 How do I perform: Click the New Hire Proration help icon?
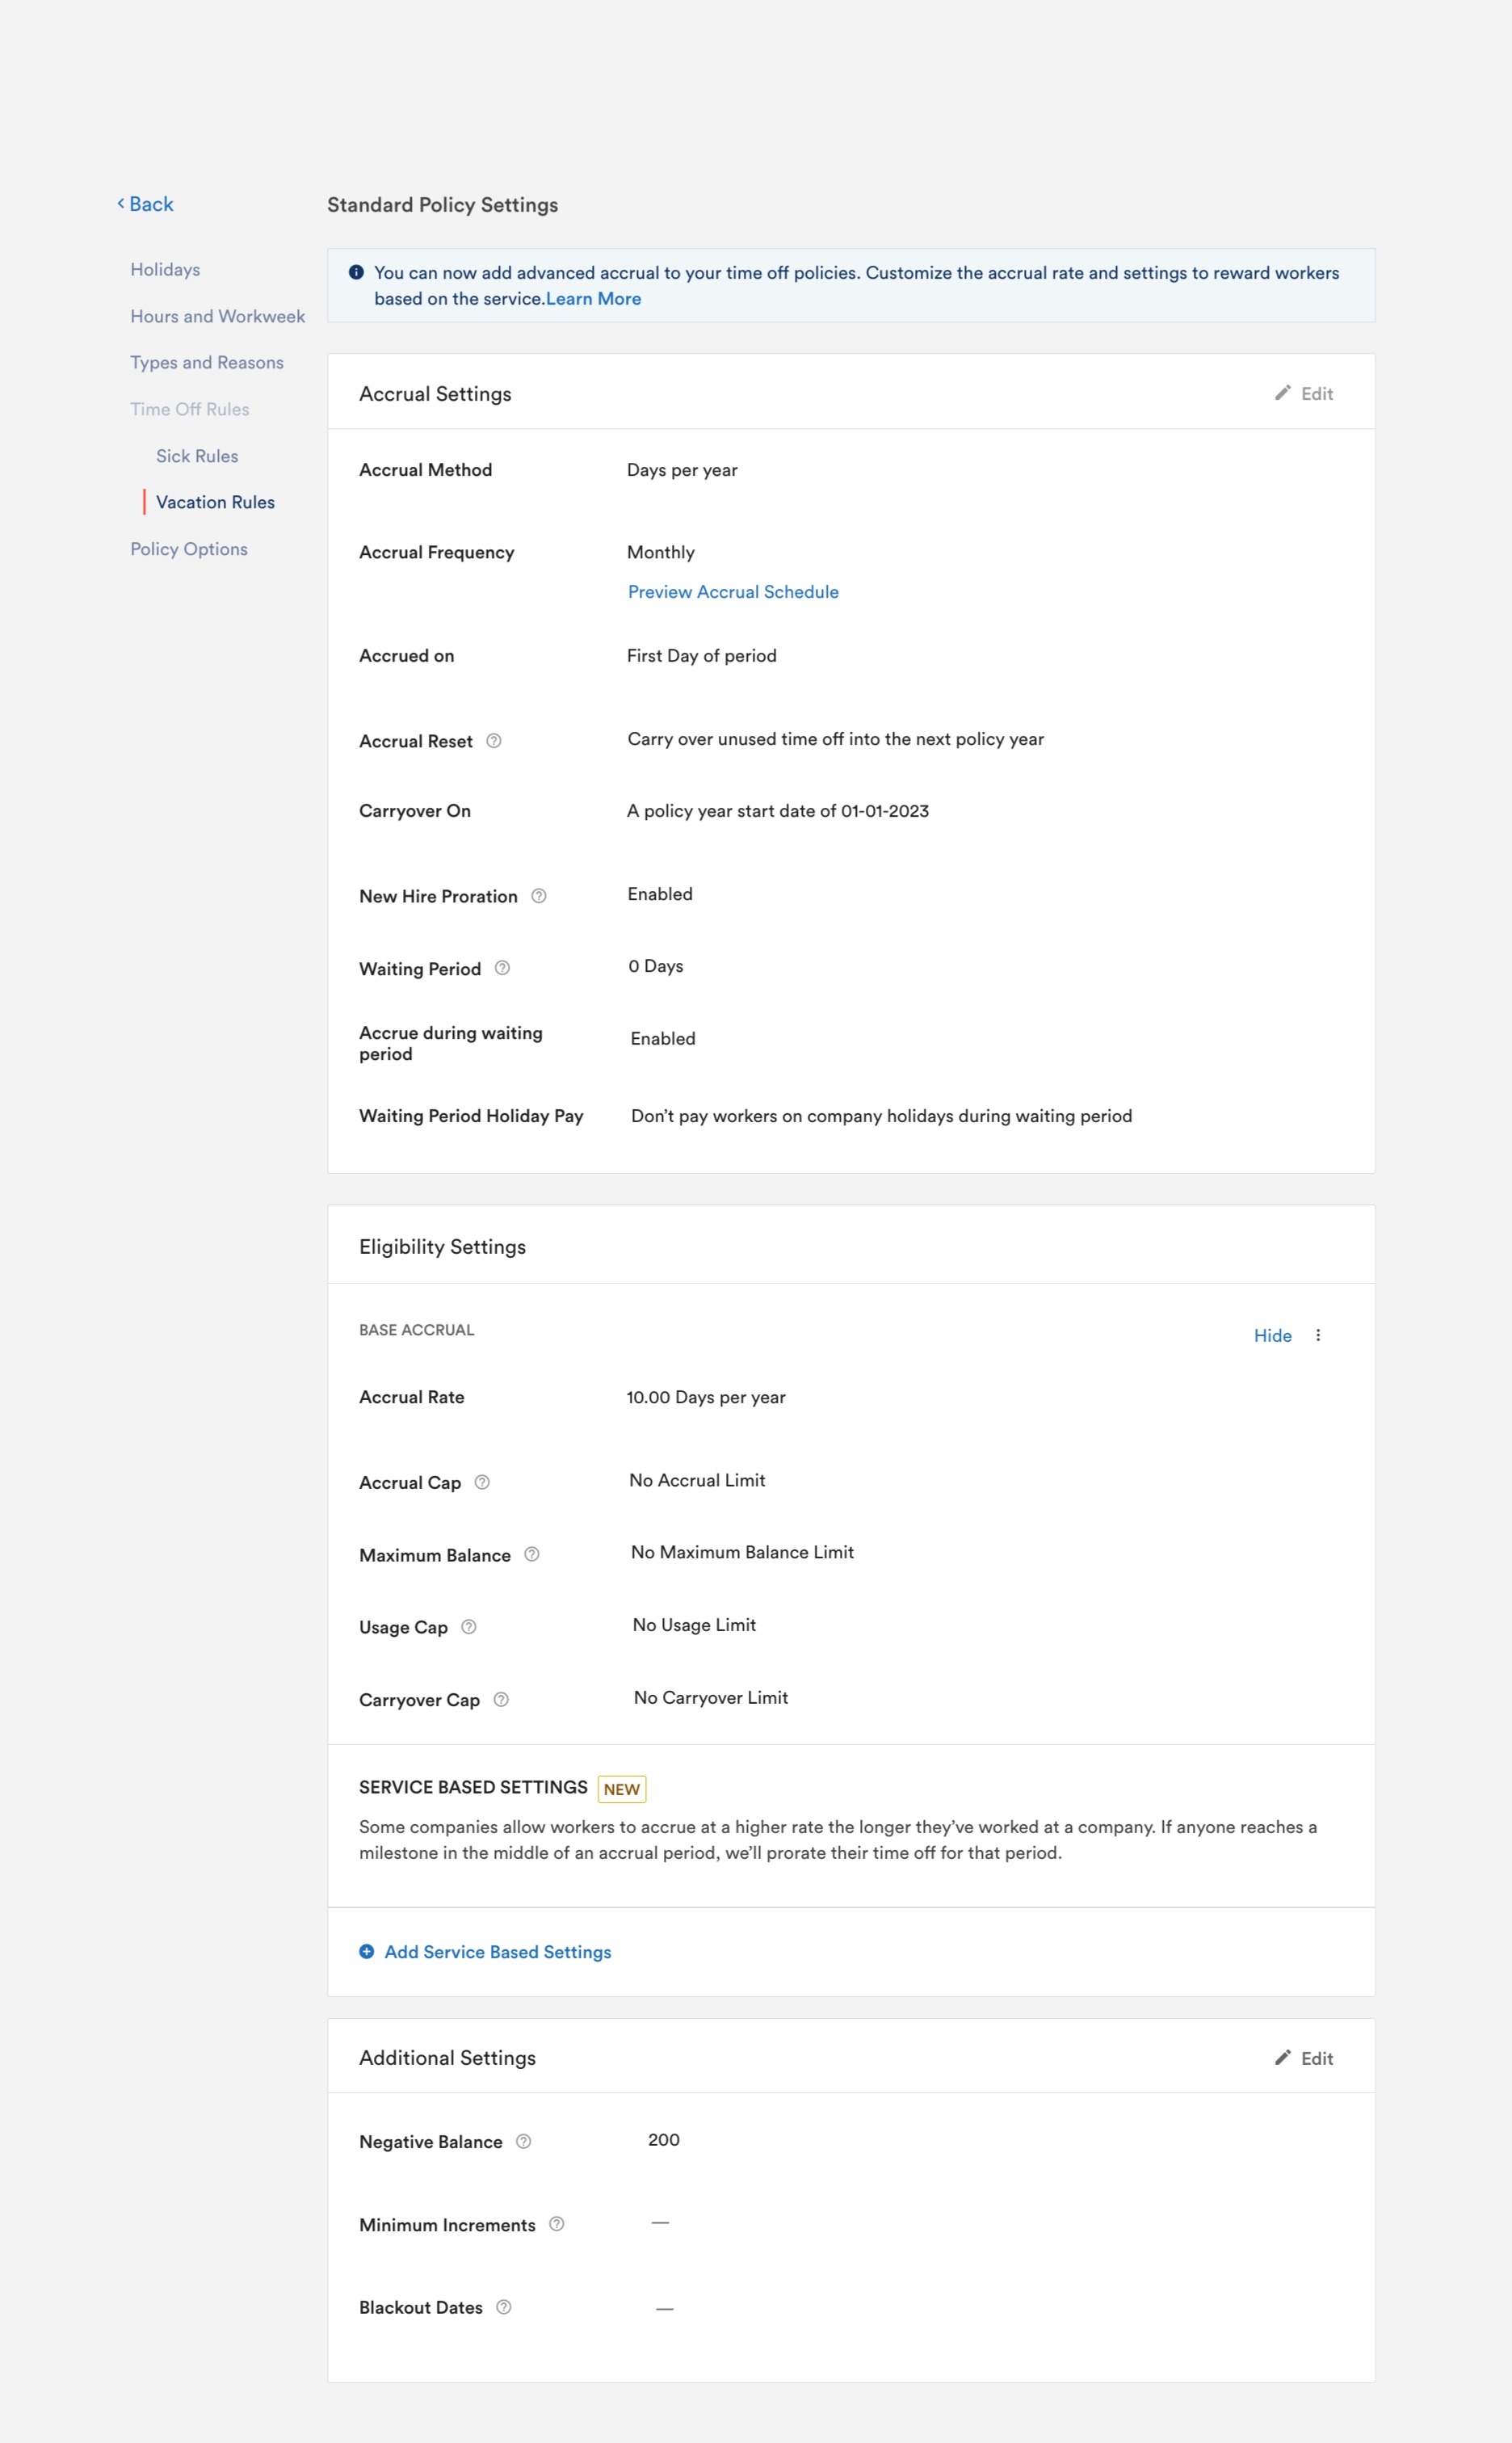click(x=539, y=896)
